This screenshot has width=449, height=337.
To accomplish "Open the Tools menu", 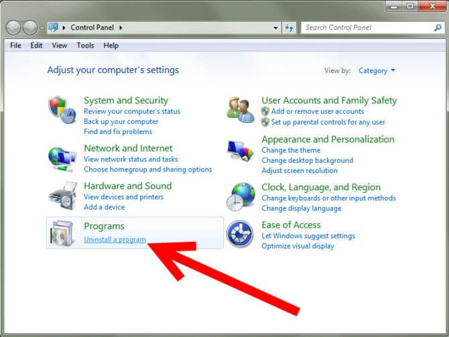I will coord(85,46).
